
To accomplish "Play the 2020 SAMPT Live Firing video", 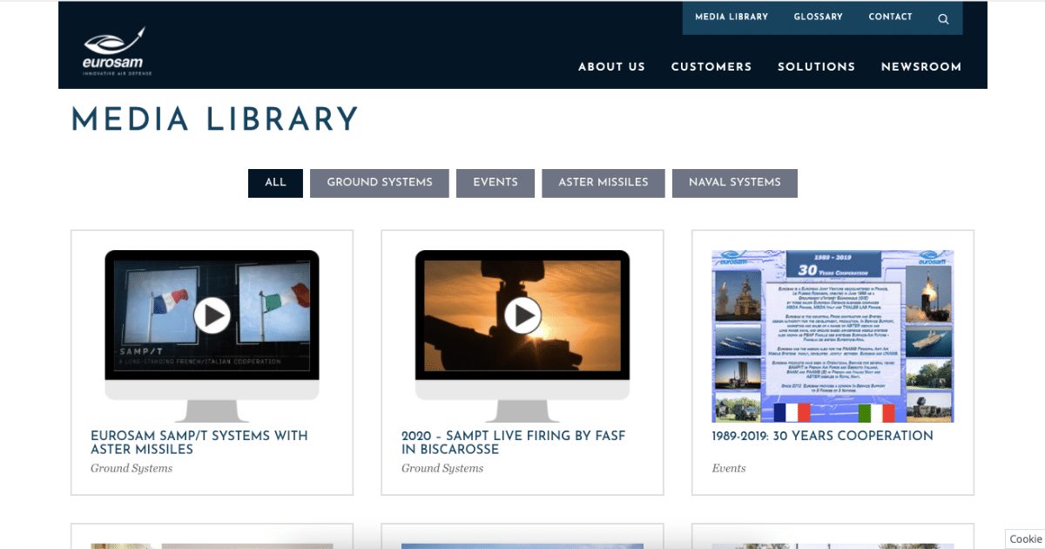I will [522, 315].
